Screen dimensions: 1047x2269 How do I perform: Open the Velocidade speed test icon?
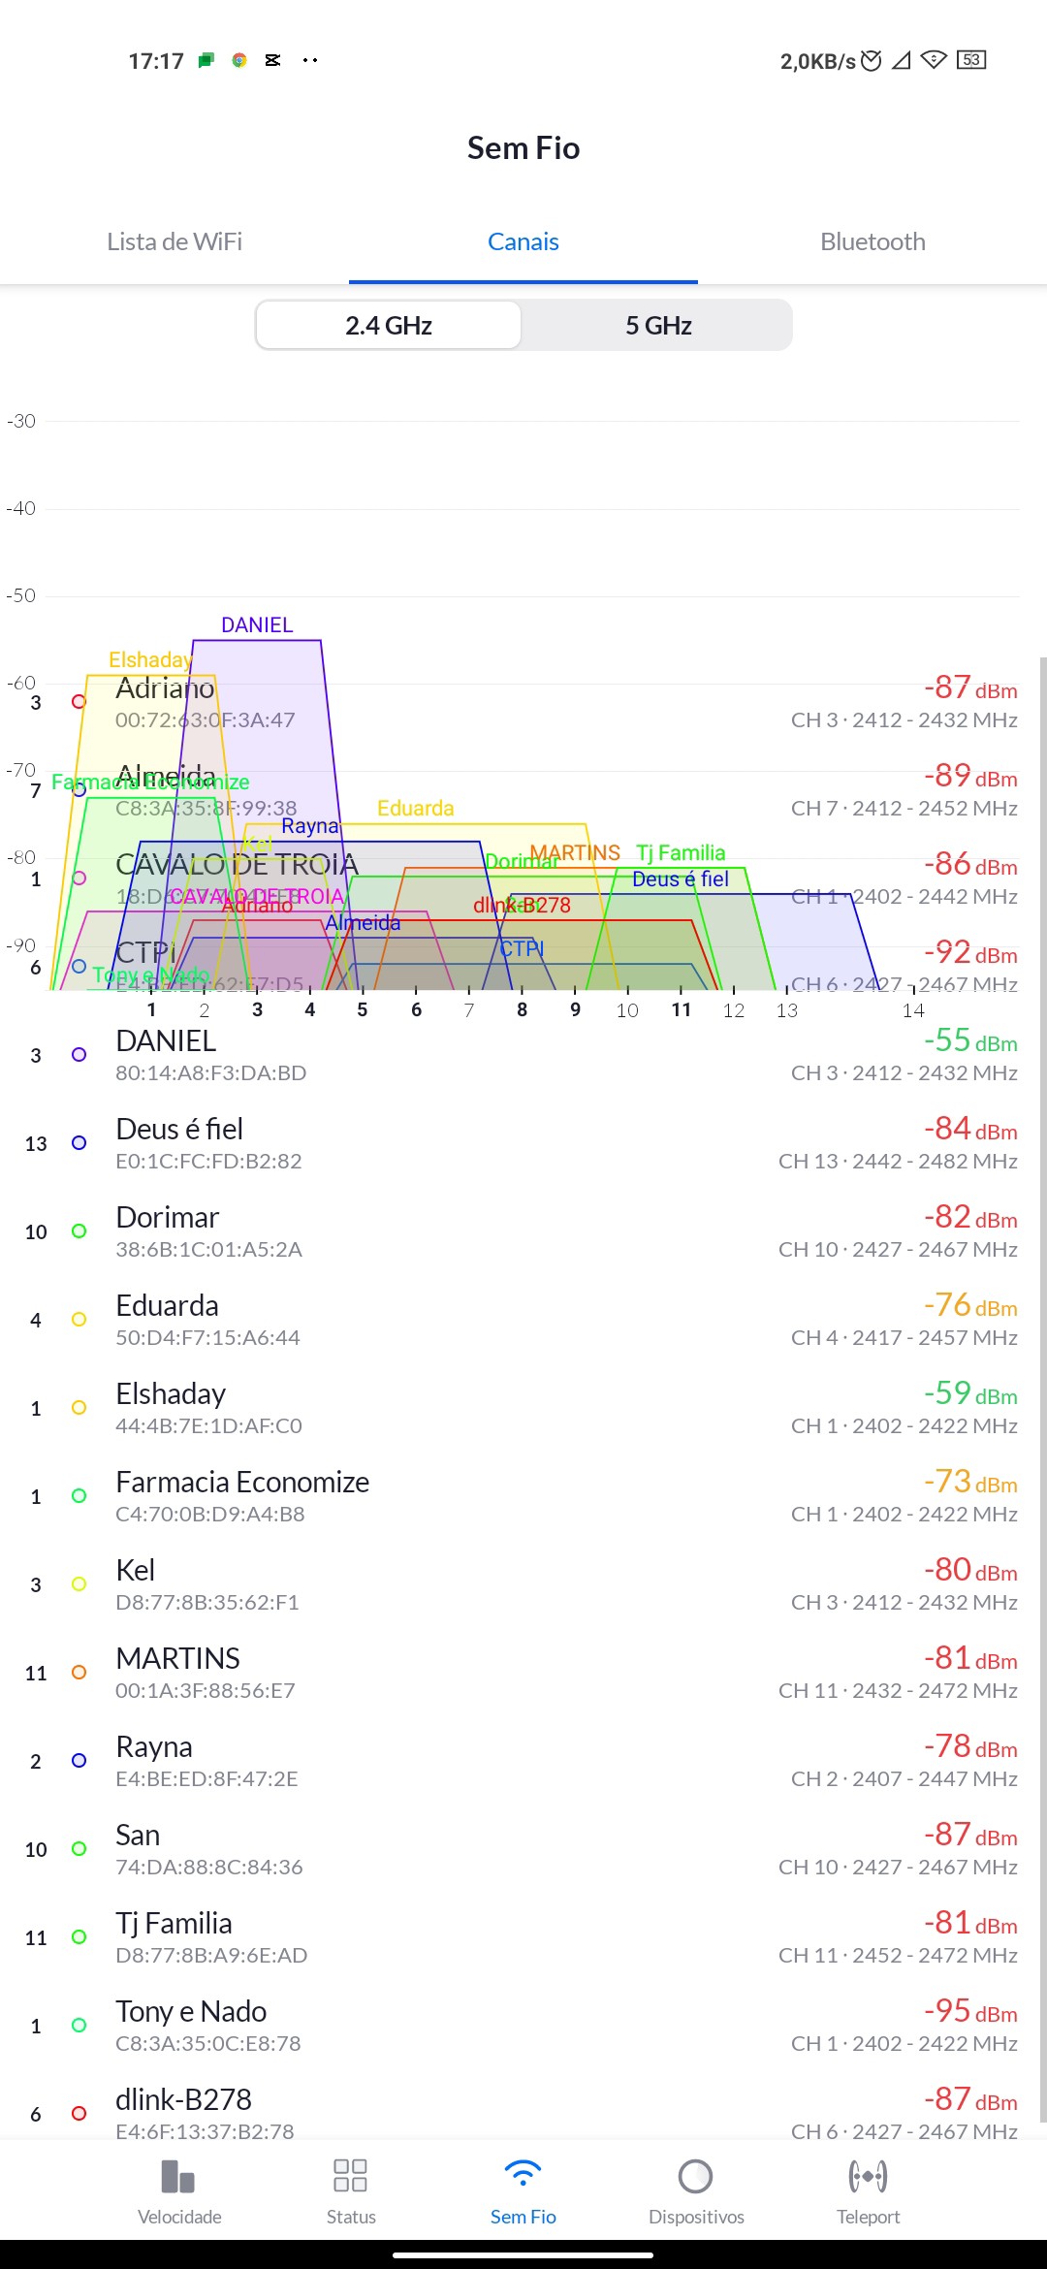tap(179, 2177)
